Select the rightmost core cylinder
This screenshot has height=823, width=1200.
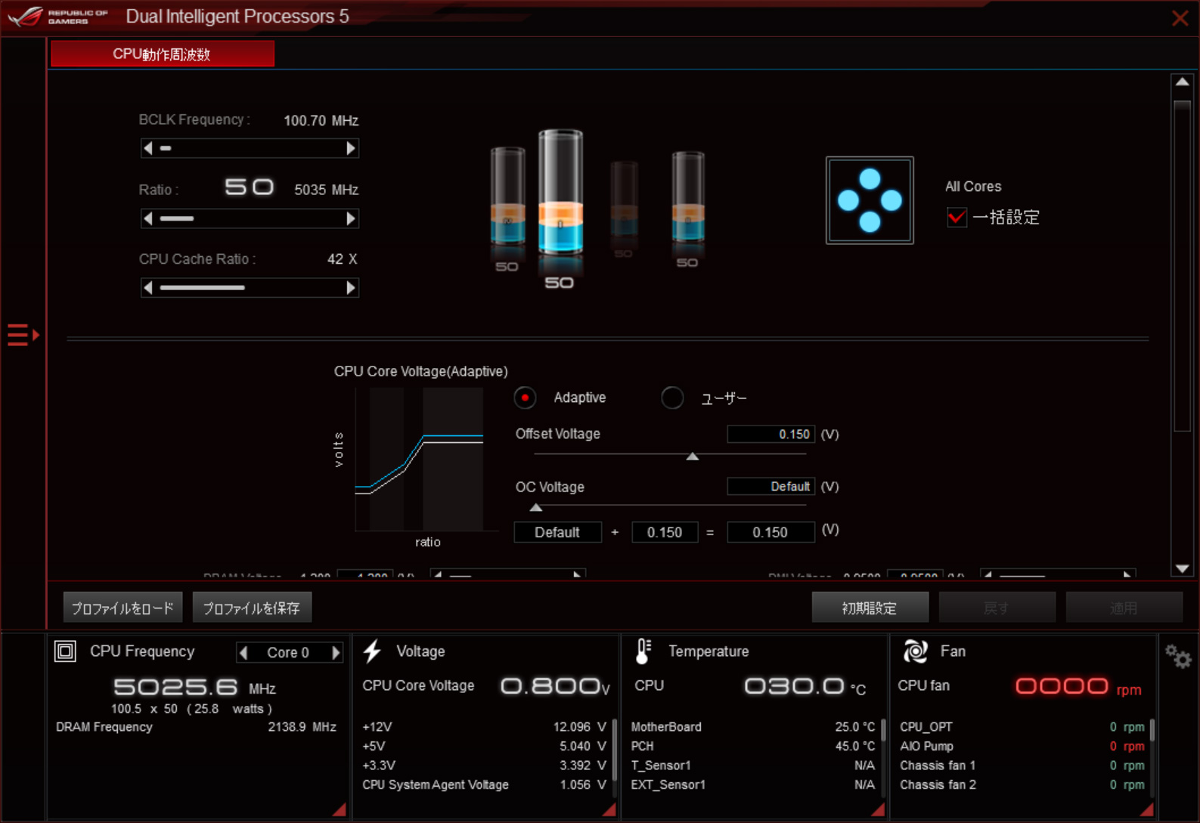point(688,196)
